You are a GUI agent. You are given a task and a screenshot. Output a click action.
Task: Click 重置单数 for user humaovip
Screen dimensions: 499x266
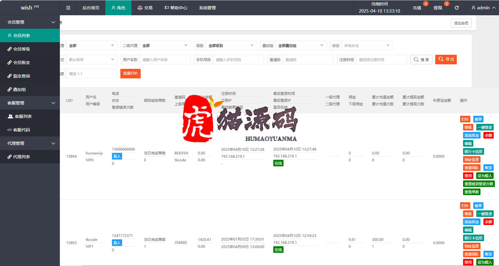pyautogui.click(x=472, y=192)
